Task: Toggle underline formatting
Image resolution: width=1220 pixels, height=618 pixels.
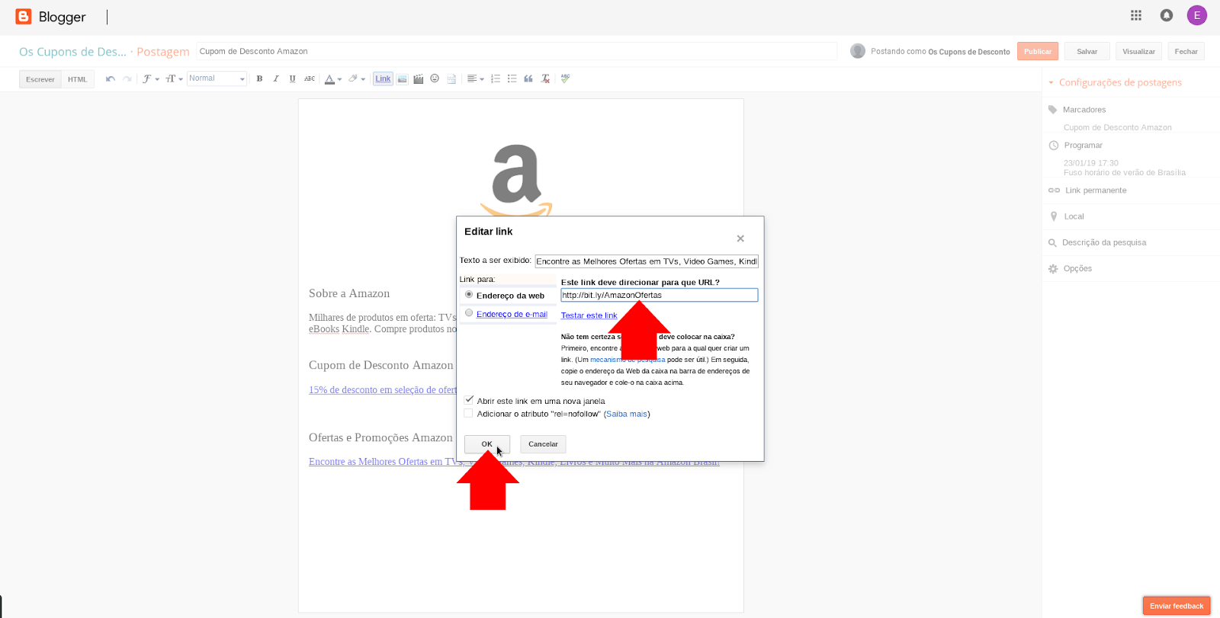Action: click(292, 78)
